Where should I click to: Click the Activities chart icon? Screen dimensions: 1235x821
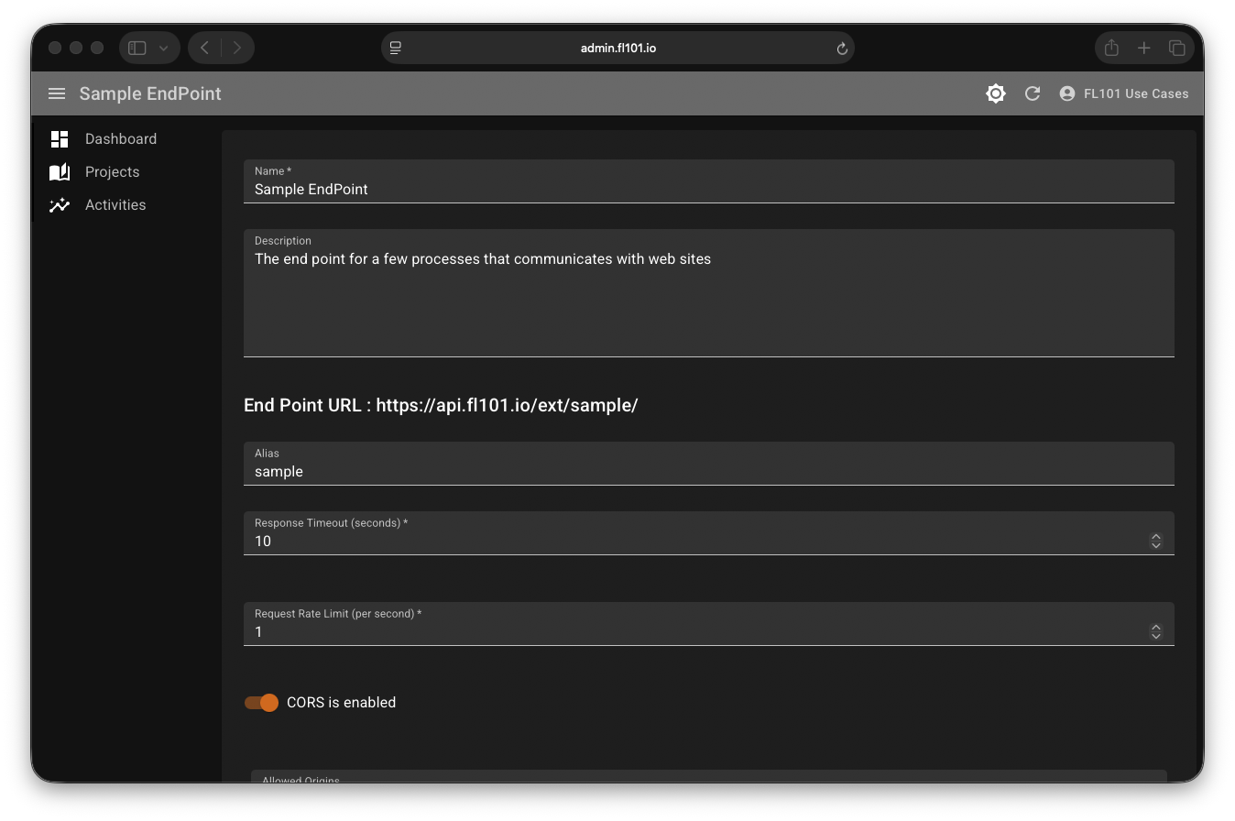coord(60,205)
